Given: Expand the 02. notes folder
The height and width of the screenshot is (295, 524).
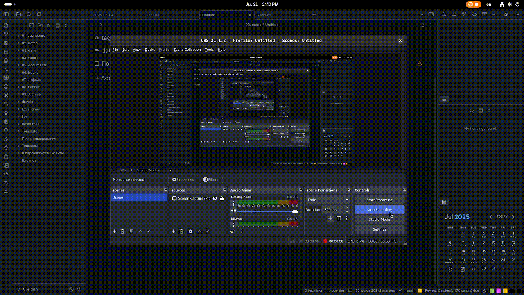Looking at the screenshot, I should click(x=29, y=43).
